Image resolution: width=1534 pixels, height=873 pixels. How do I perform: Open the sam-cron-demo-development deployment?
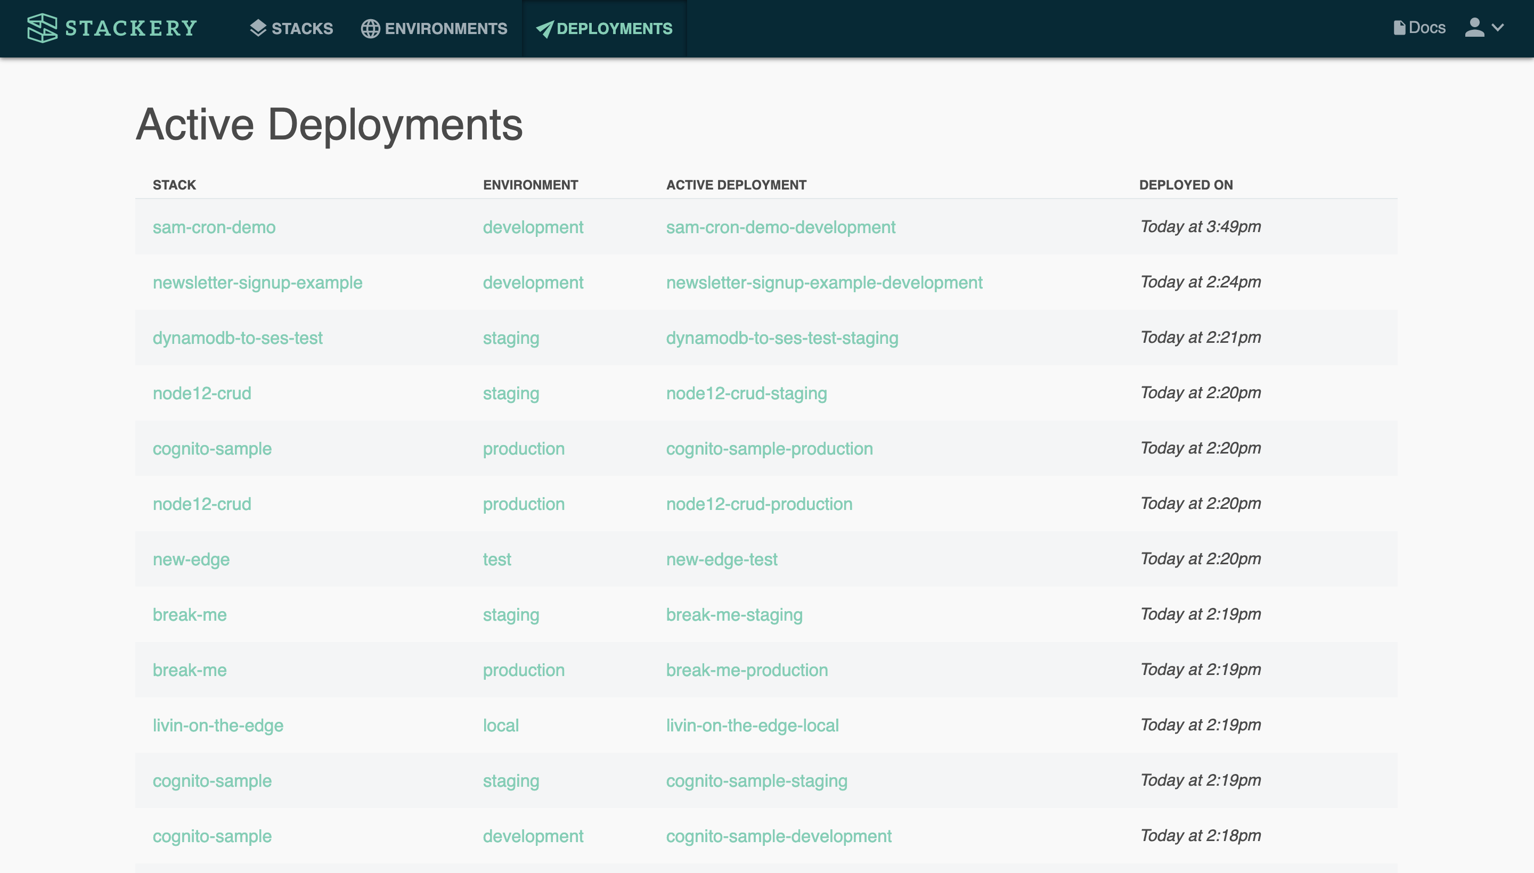(x=780, y=227)
